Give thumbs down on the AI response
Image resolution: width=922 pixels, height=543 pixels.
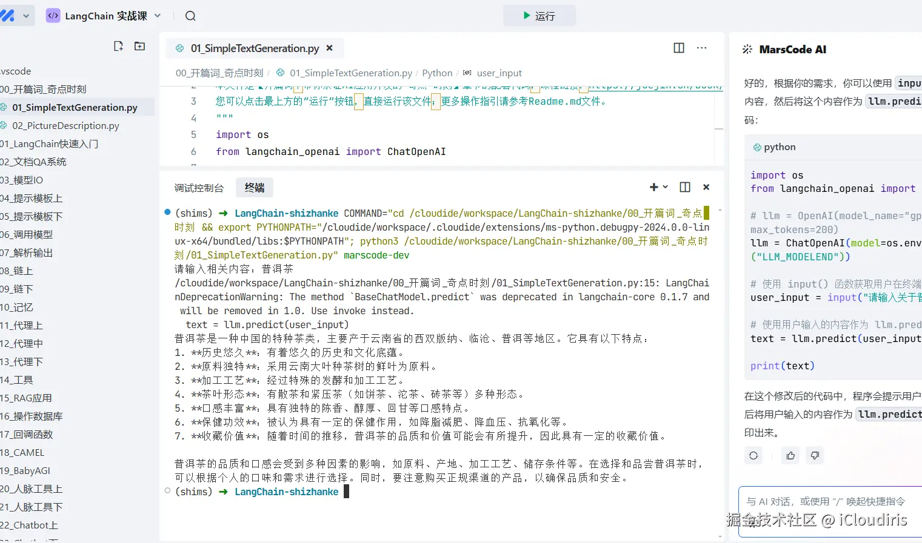[815, 455]
